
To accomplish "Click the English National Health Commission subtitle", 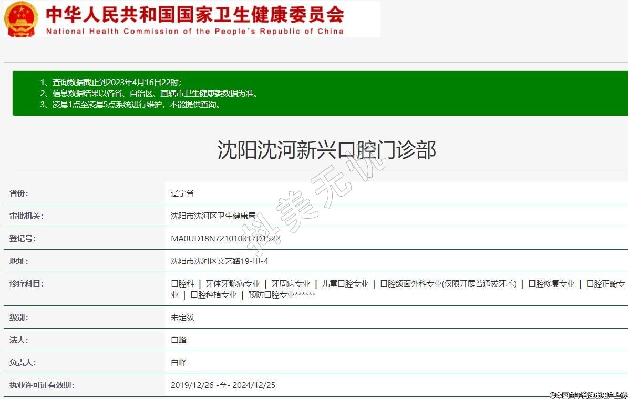I will click(x=194, y=31).
